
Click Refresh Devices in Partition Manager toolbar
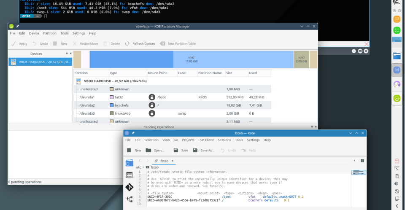pyautogui.click(x=140, y=43)
